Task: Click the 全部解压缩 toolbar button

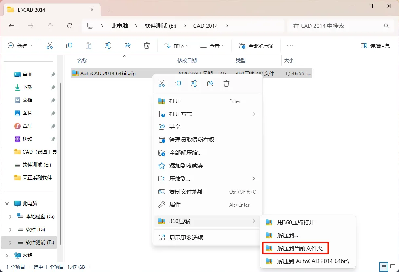Action: tap(256, 46)
